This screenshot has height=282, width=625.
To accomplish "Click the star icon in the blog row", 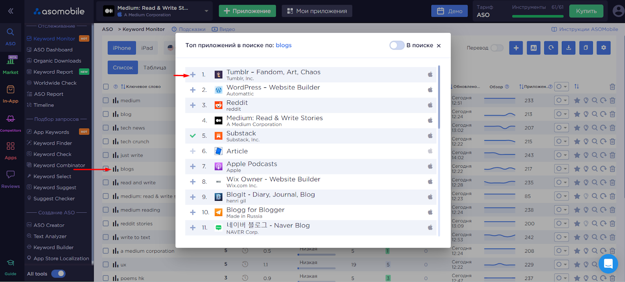I will [x=577, y=114].
